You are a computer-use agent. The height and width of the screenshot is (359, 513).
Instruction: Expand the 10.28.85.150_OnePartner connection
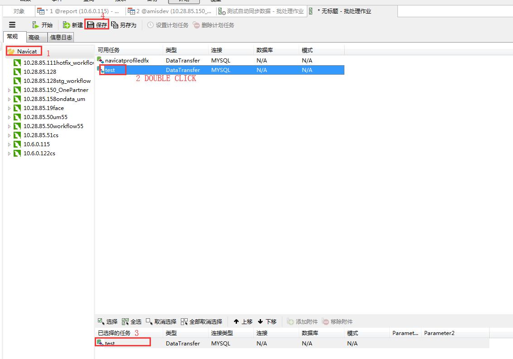[9, 90]
